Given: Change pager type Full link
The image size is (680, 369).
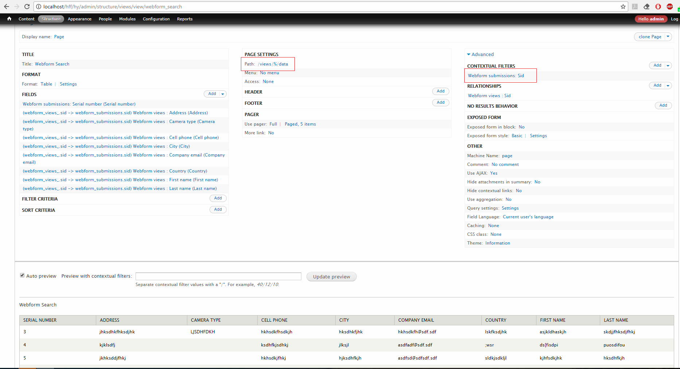Looking at the screenshot, I should 273,124.
